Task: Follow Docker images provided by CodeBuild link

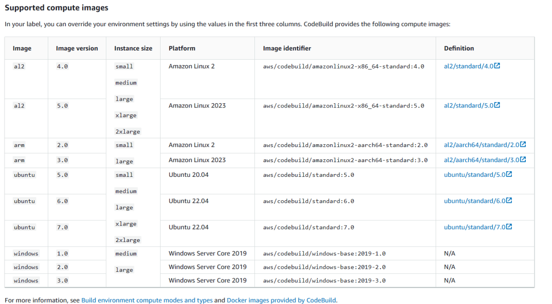Action: (282, 300)
